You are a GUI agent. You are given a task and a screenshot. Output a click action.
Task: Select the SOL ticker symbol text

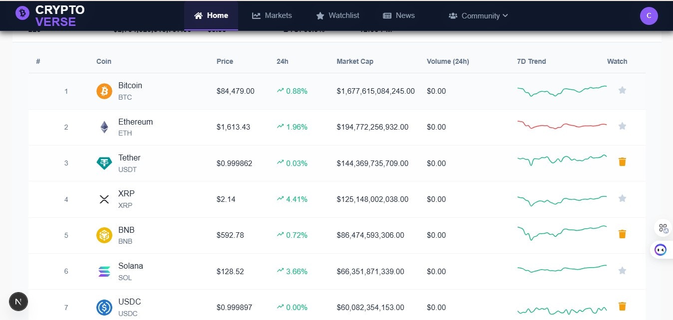tap(125, 278)
